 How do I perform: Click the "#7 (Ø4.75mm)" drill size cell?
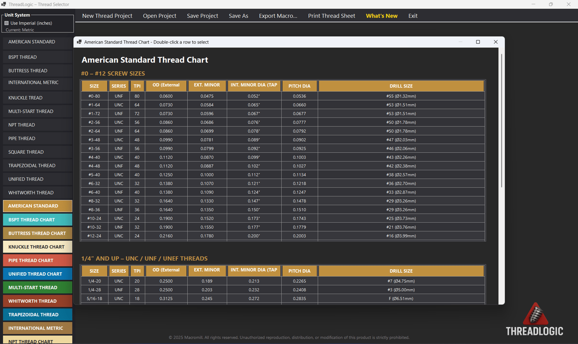[x=401, y=281]
